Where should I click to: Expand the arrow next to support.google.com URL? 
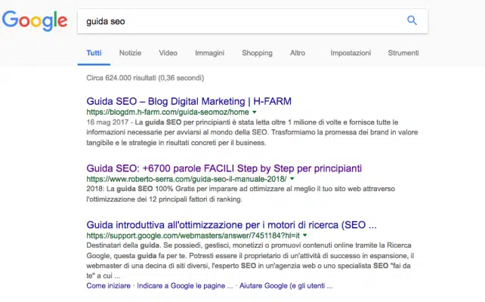tap(305, 236)
